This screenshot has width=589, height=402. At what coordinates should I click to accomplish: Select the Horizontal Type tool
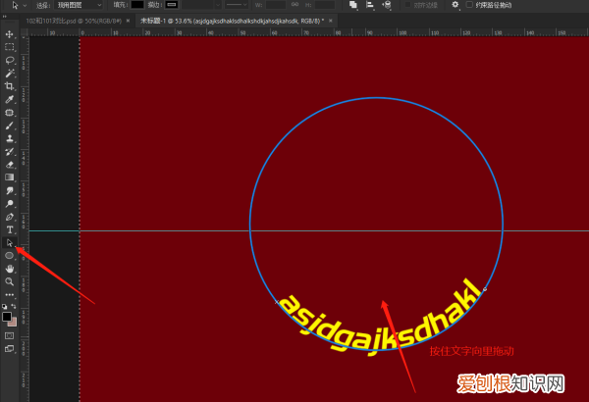(x=10, y=229)
